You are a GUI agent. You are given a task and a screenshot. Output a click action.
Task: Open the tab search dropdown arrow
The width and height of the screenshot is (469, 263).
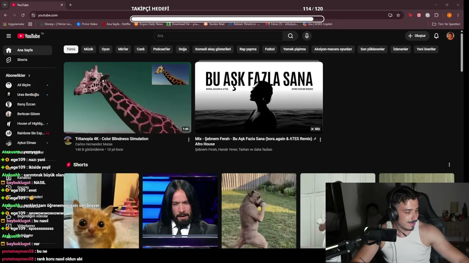[5, 5]
